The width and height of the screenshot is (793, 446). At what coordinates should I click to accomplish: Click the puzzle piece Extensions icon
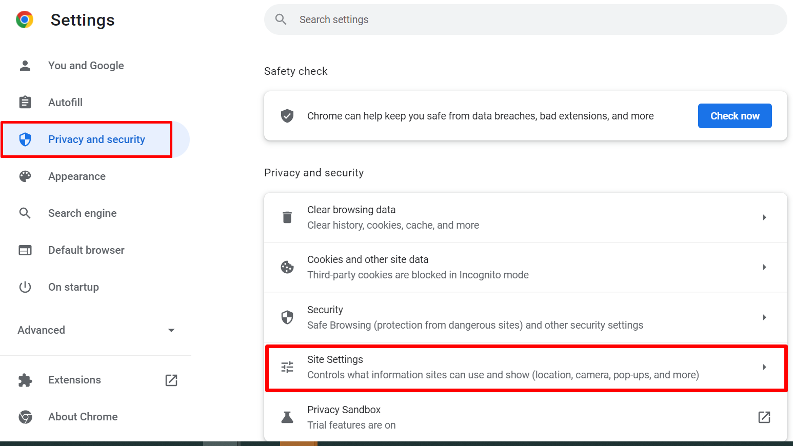point(25,380)
